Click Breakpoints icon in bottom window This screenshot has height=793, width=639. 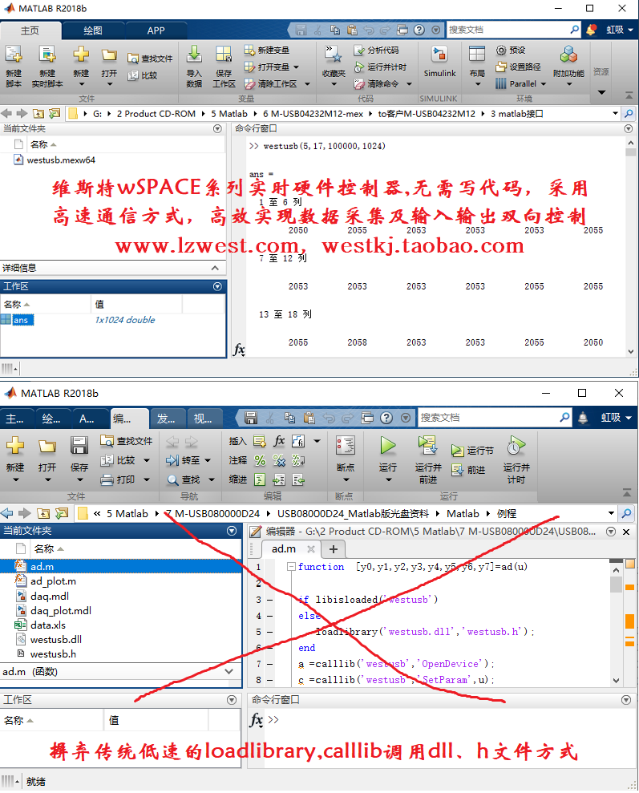[346, 446]
